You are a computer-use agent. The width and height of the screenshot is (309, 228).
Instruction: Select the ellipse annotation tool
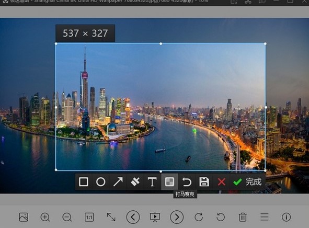coord(101,181)
